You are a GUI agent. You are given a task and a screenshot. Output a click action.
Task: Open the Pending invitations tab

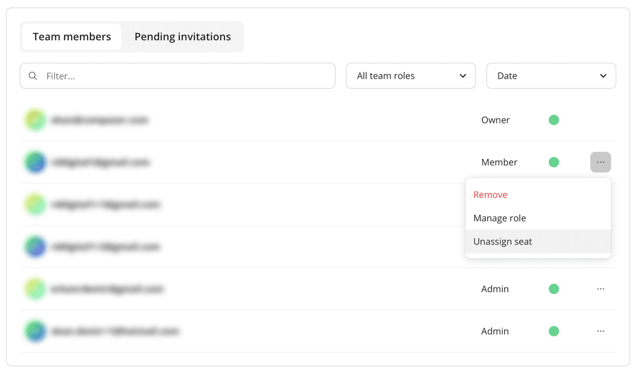182,36
